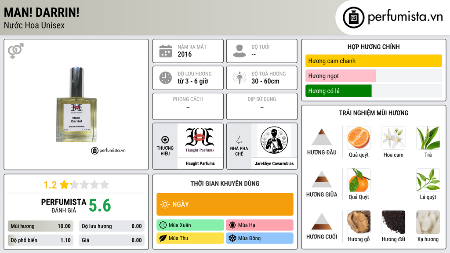Click the sillage icon beside Độ toả hương
The image size is (450, 253).
pyautogui.click(x=240, y=78)
